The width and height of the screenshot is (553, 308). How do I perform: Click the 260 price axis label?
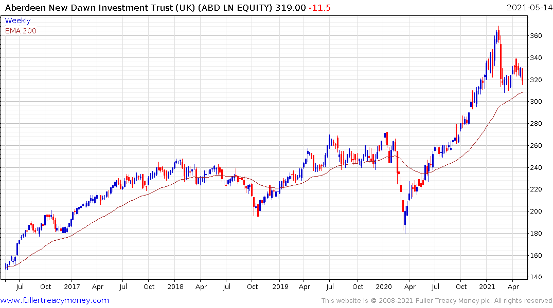point(536,146)
